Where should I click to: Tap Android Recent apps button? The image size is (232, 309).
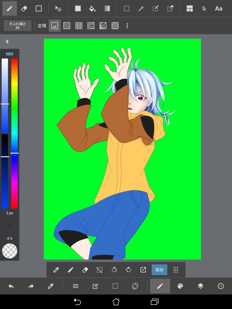(155, 302)
